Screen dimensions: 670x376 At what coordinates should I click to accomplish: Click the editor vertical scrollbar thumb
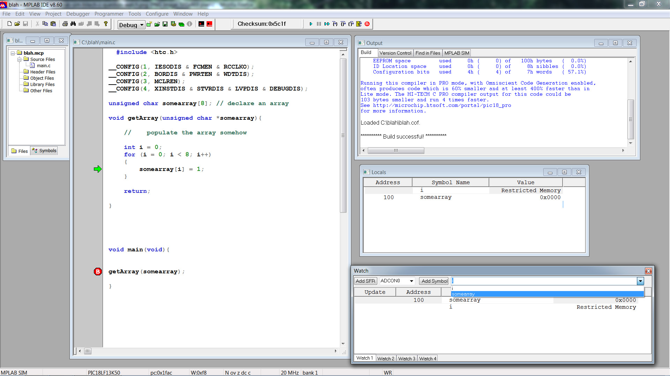coord(343,135)
